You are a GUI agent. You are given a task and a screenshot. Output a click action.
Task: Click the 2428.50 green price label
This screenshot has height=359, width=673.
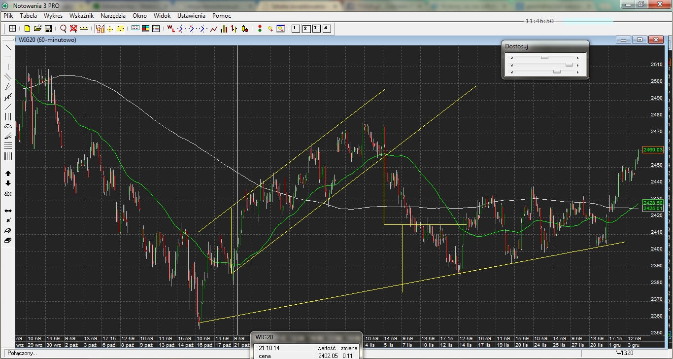tap(653, 203)
